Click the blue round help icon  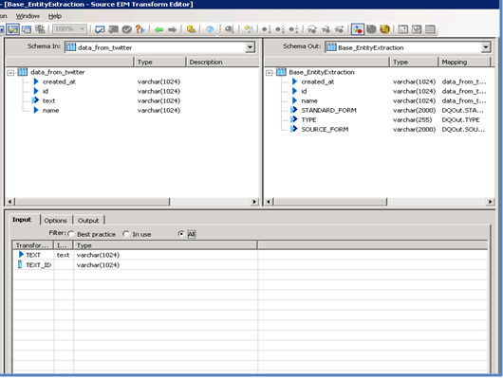click(x=210, y=29)
